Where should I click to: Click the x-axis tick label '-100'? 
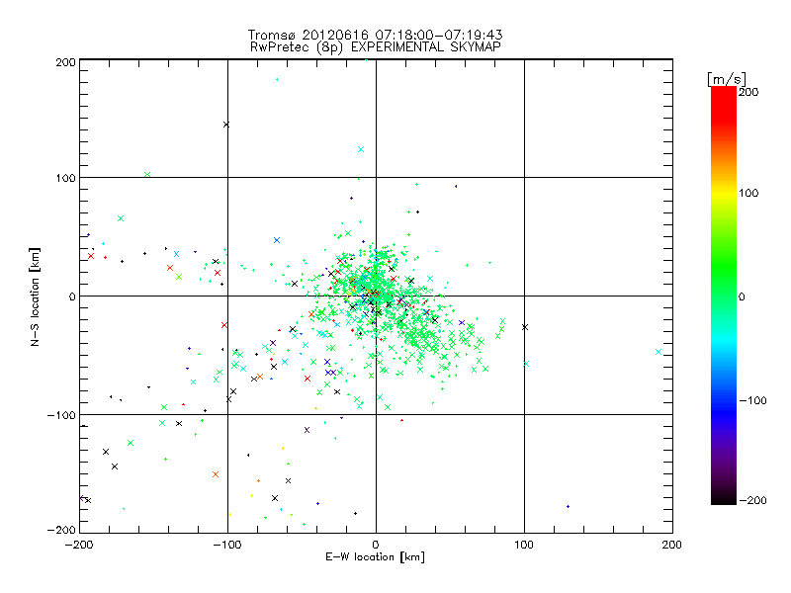(227, 546)
